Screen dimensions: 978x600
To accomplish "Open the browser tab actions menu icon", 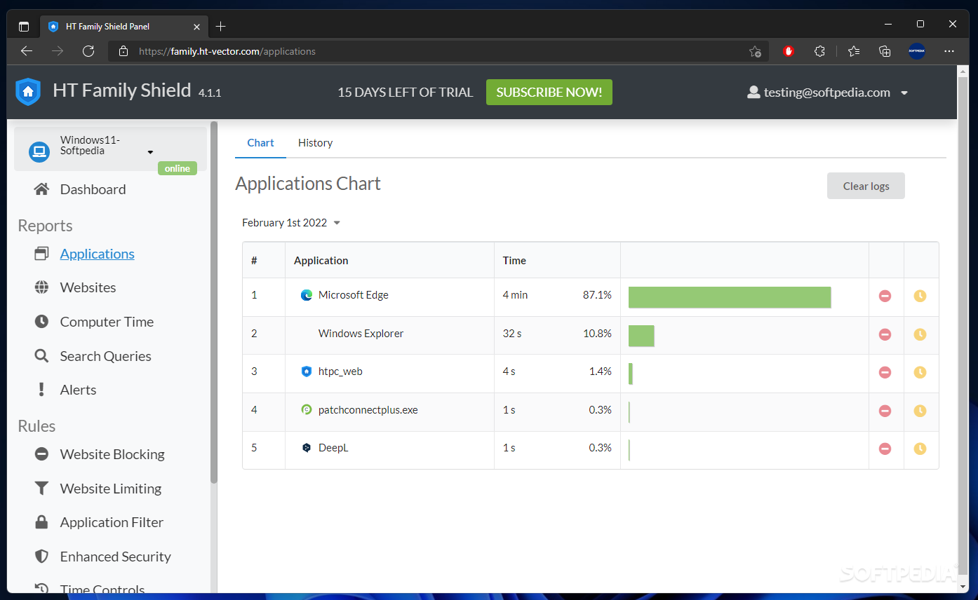I will pos(24,27).
